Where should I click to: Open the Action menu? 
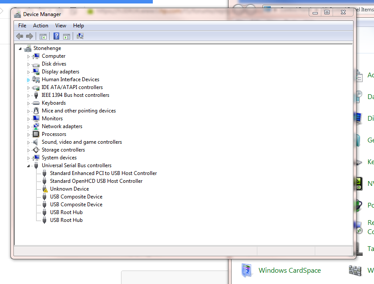pos(40,25)
